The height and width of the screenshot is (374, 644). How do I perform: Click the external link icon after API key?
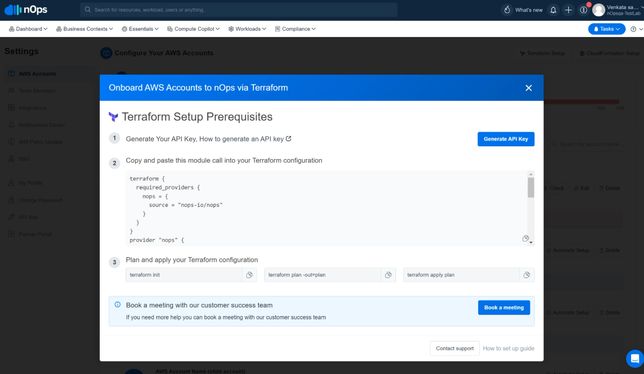click(x=289, y=138)
